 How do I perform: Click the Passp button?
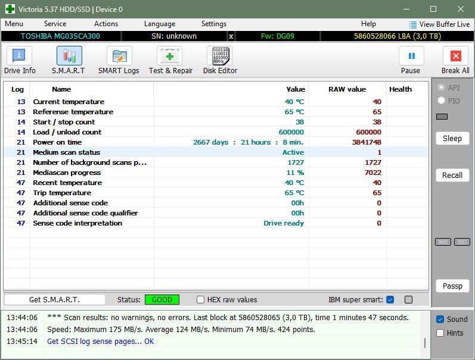[x=452, y=286]
